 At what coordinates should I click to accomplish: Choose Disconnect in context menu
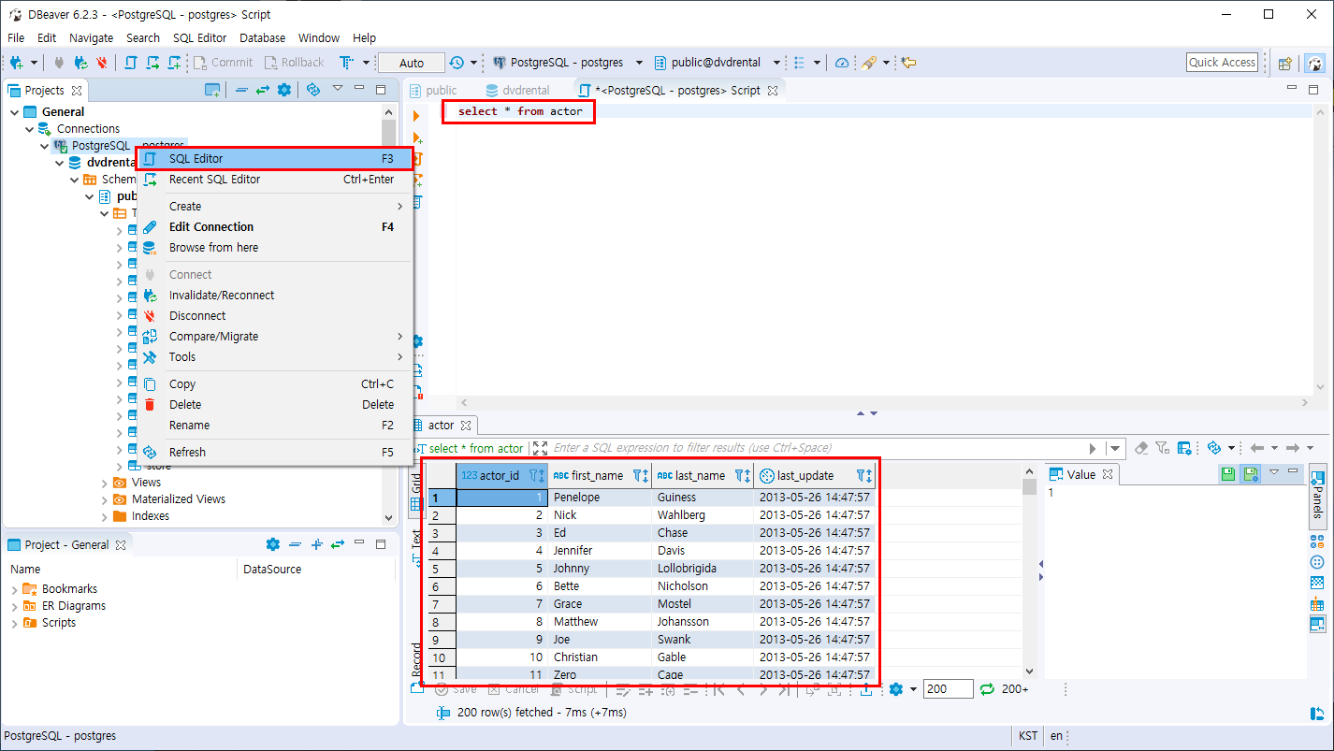click(274, 316)
